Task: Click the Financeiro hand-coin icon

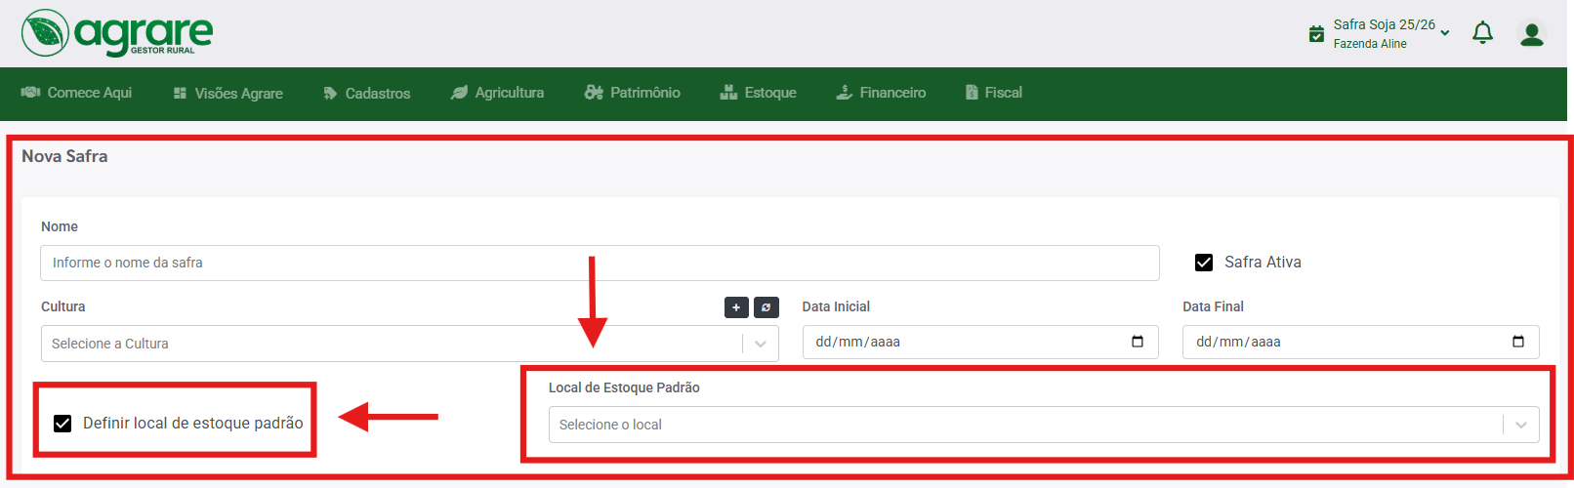Action: [x=845, y=92]
